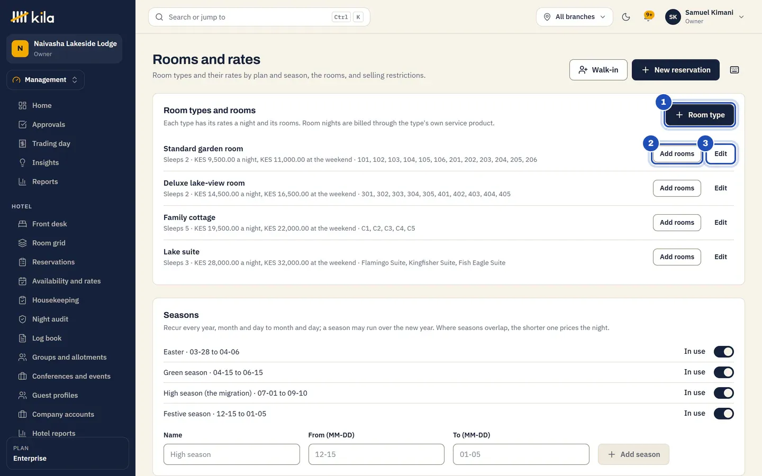762x476 pixels.
Task: Open Groups and allotments page
Action: pos(69,357)
